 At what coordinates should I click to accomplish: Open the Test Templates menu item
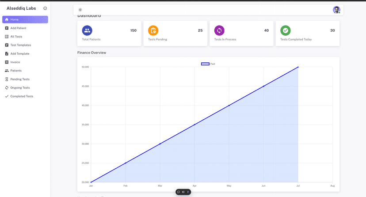[25, 45]
